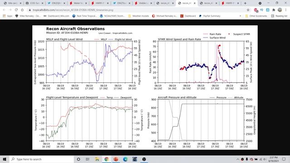Close the COD tab
Screen dimensions: 290x163
42,3
